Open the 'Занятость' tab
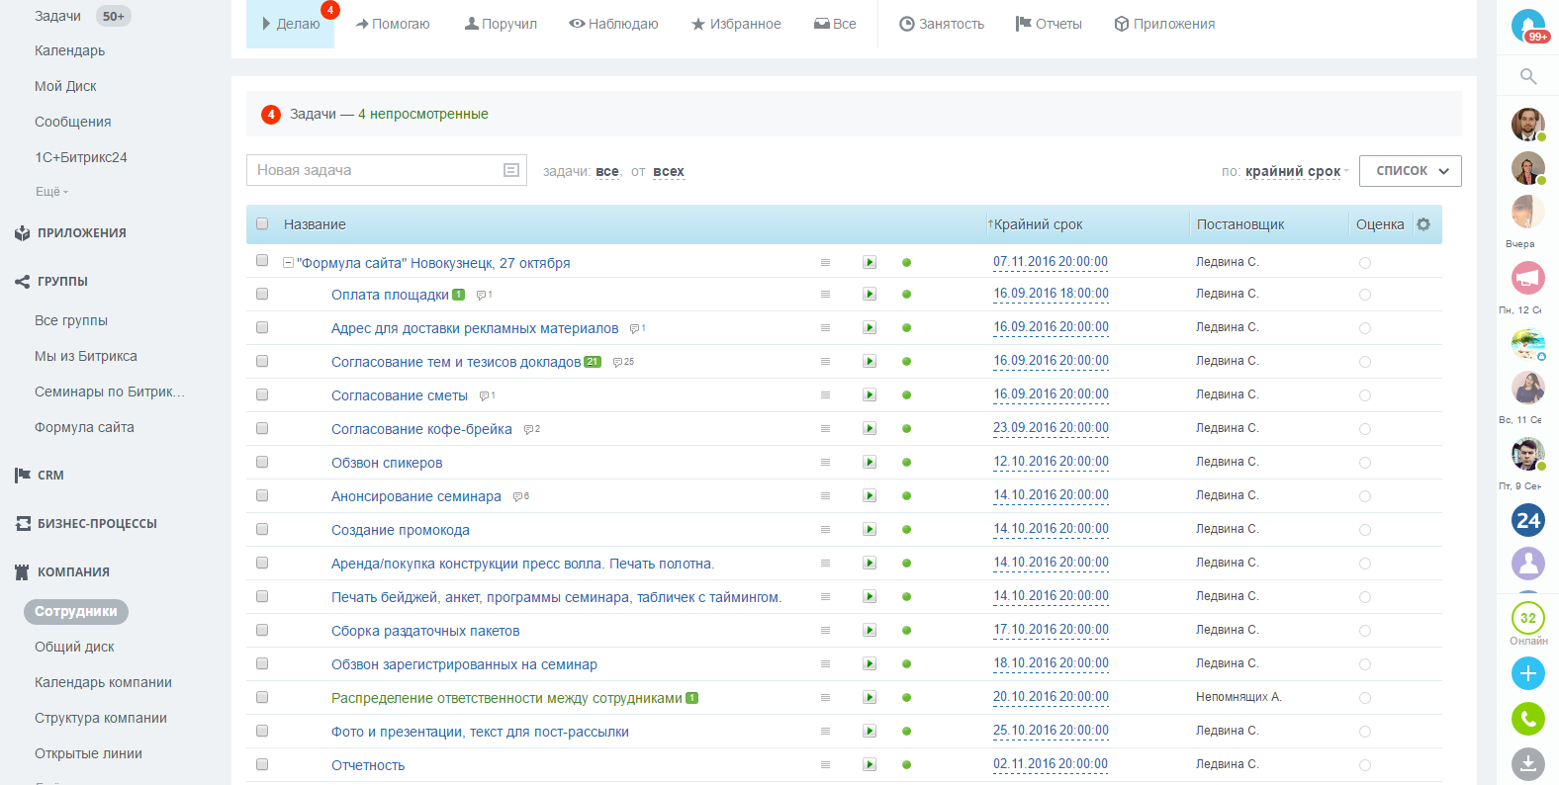 [942, 24]
